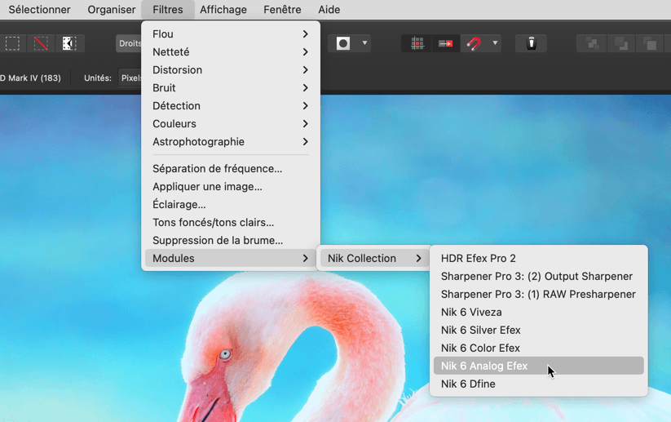
Task: Click the third greyed boolean operation icon
Action: (650, 43)
